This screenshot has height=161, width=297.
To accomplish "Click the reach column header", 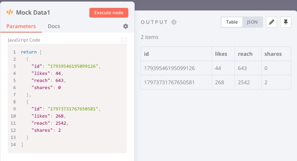I will (248, 54).
